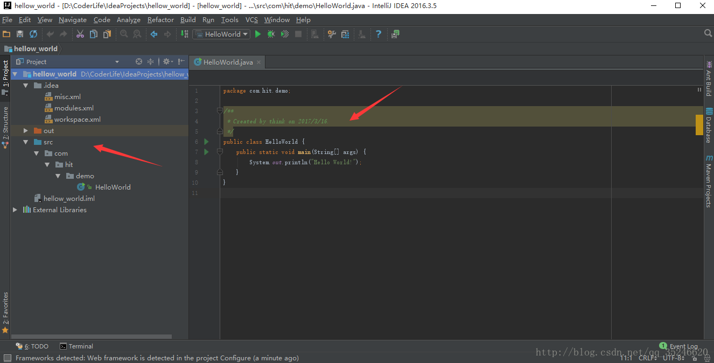Open the Refactor menu

pyautogui.click(x=160, y=20)
